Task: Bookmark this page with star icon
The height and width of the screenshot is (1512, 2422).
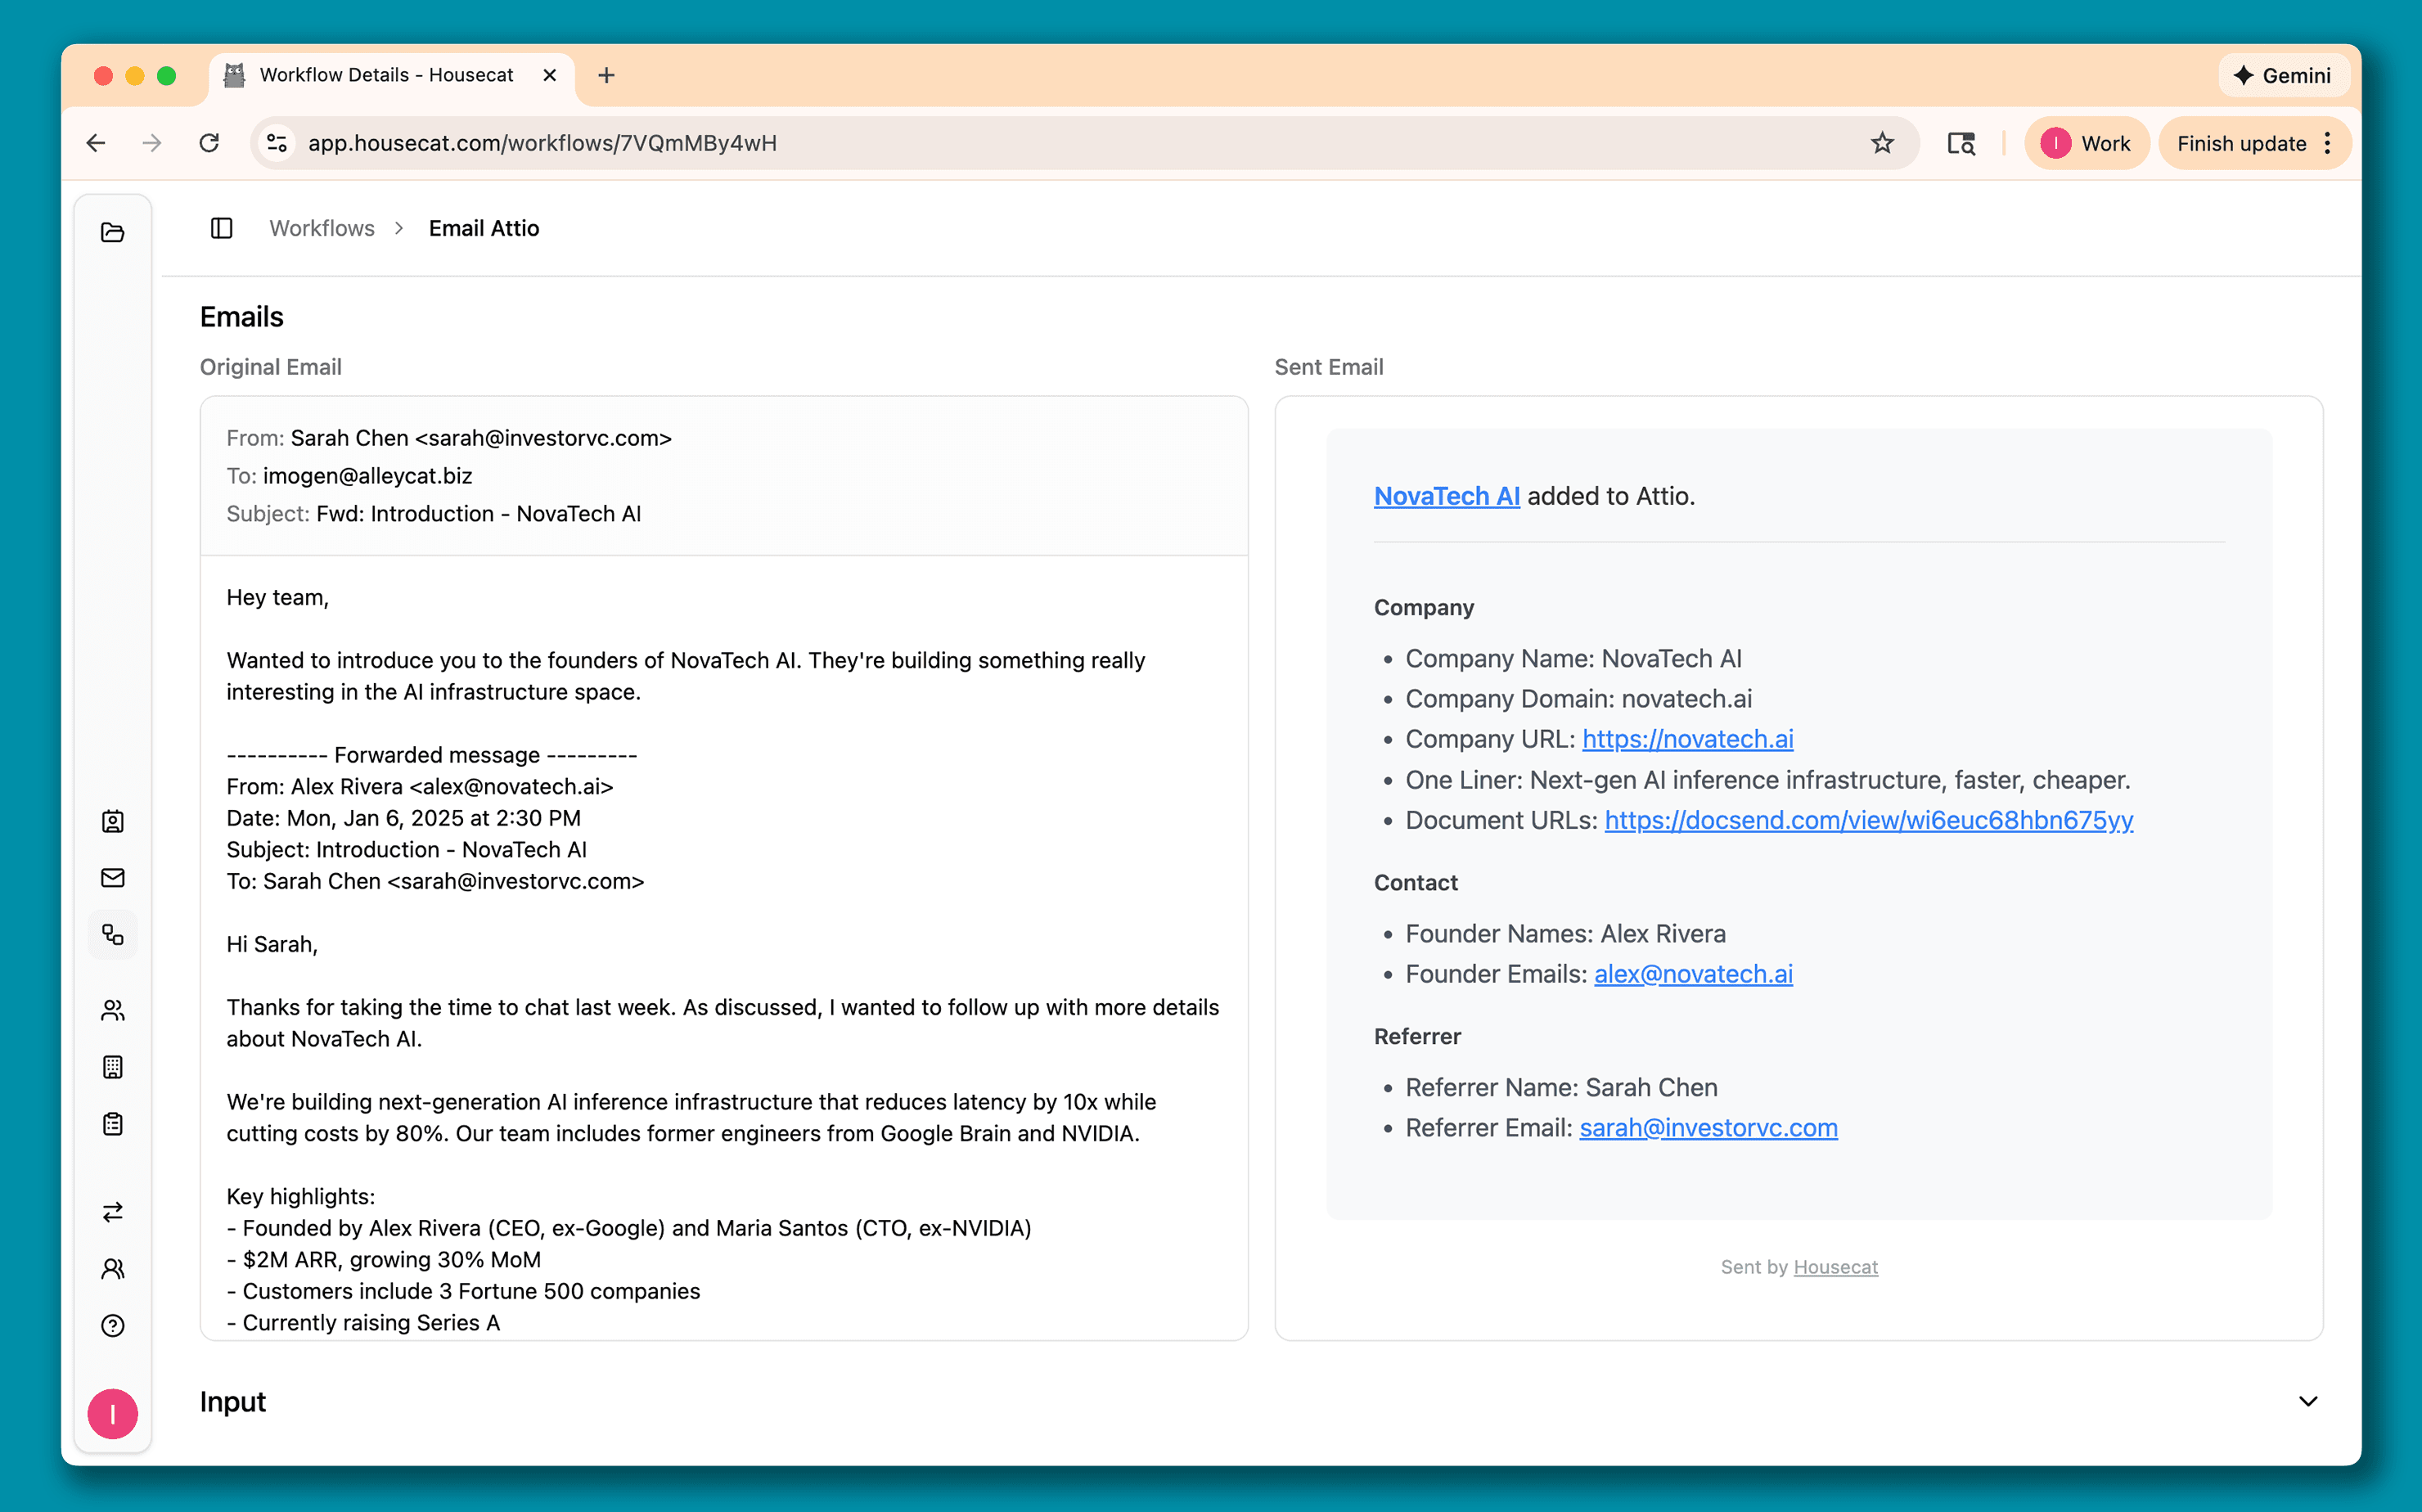Action: (x=1881, y=143)
